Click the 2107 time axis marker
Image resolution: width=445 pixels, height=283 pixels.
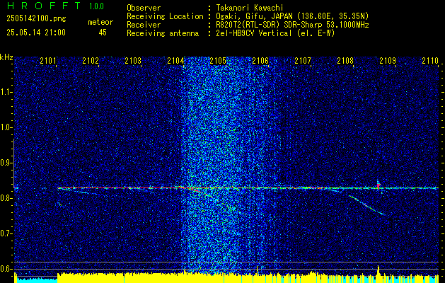pyautogui.click(x=303, y=60)
